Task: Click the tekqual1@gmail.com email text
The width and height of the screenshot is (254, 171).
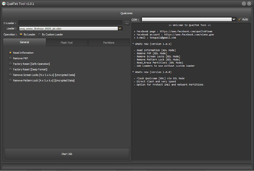Action: pos(163,38)
